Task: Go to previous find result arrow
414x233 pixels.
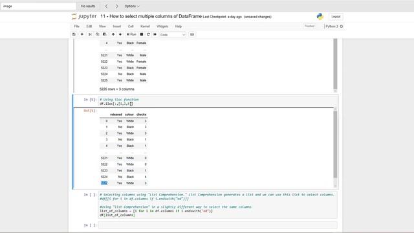Action: 106,6
